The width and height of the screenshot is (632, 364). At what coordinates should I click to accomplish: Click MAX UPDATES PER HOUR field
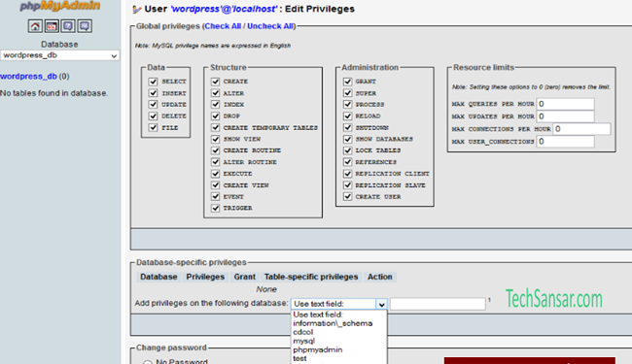[565, 116]
